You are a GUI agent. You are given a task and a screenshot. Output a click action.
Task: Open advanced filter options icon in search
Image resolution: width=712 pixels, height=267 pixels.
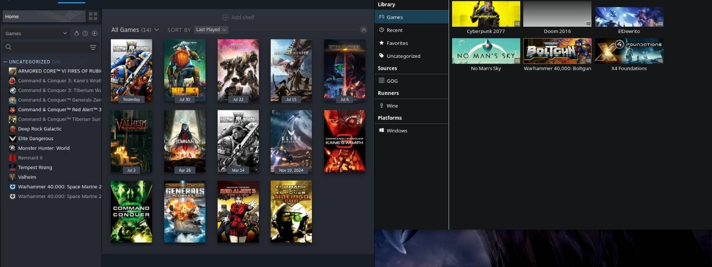click(93, 47)
